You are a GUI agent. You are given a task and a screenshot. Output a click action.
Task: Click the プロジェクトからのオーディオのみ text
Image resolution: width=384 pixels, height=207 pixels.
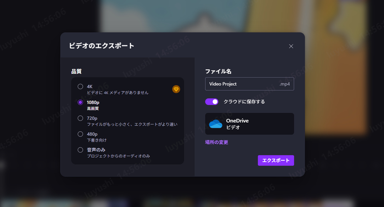(119, 156)
